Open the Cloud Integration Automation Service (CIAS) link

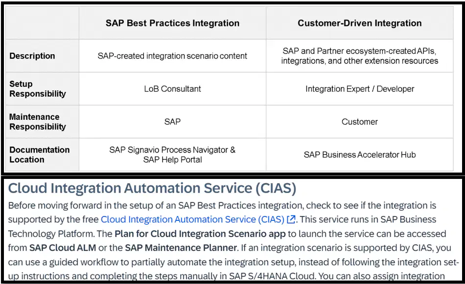(x=192, y=219)
